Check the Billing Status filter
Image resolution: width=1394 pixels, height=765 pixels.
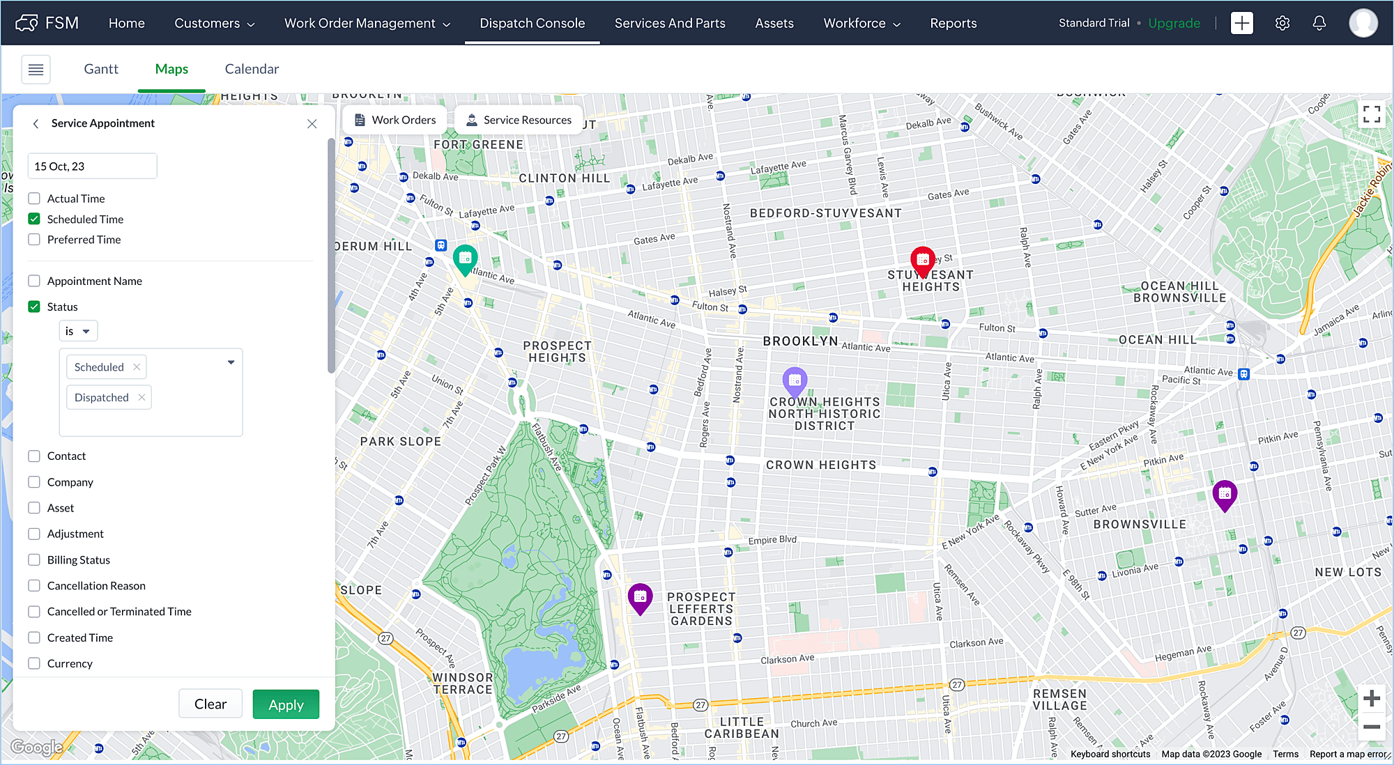[x=34, y=559]
